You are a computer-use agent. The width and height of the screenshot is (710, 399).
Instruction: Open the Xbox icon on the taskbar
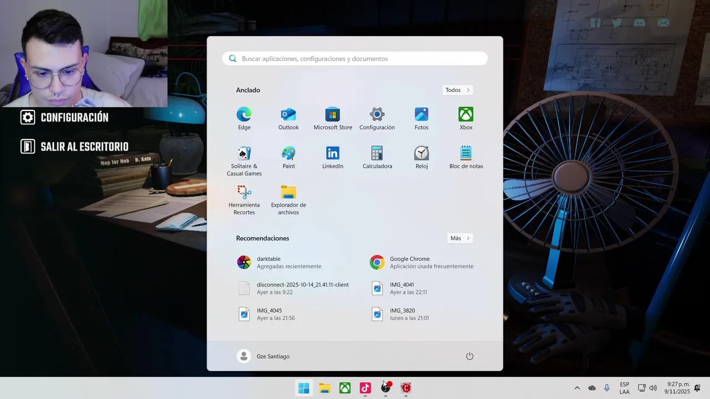click(x=345, y=388)
